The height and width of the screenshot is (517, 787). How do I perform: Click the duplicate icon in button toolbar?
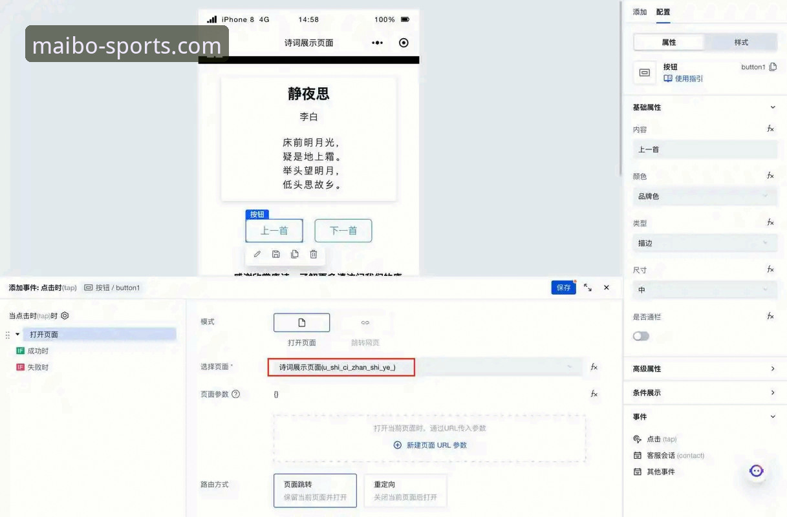(x=295, y=254)
